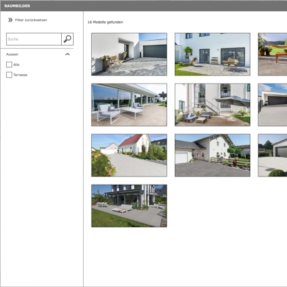Select the white lounge chairs terrace thumbnail
Viewport: 287px width, 287px height.
pos(129,105)
